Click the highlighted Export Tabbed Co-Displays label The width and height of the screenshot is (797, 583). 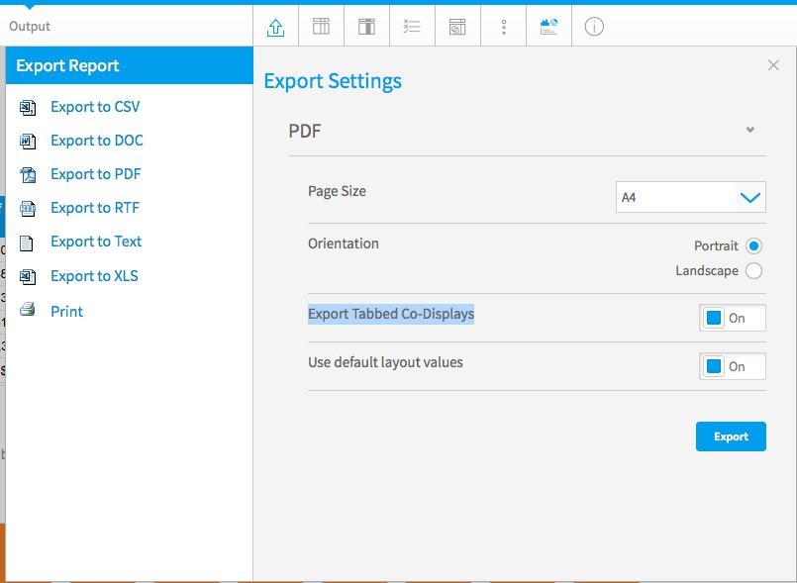pyautogui.click(x=391, y=314)
